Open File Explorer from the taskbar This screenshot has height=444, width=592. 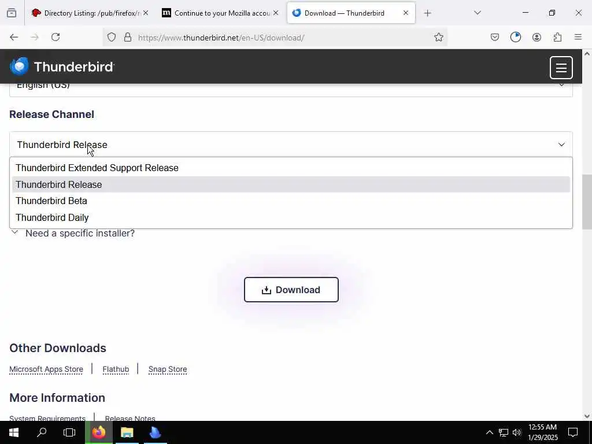(x=127, y=432)
